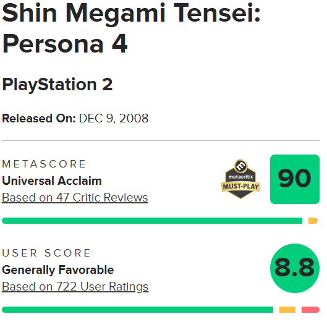The width and height of the screenshot is (327, 327).
Task: Click the METASCORE label
Action: (44, 164)
